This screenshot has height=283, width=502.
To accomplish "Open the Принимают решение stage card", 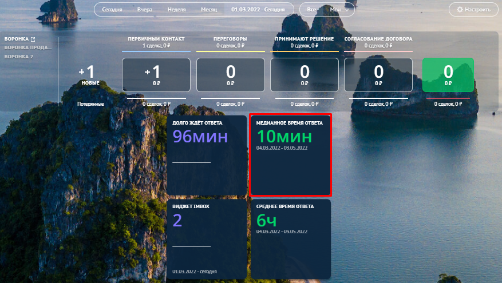I will pyautogui.click(x=305, y=75).
